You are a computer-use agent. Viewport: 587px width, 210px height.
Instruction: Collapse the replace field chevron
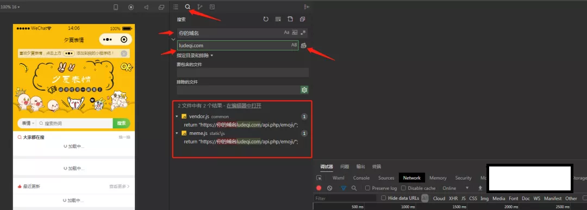[173, 39]
